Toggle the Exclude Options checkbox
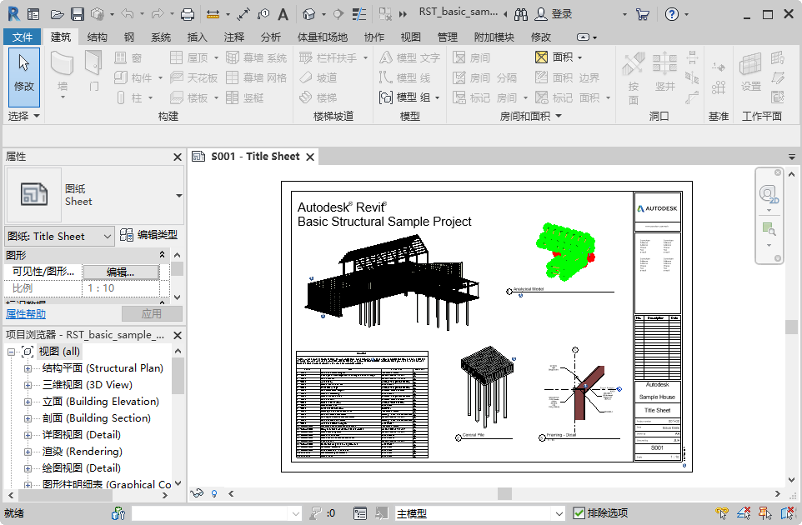This screenshot has width=802, height=525. 579,513
